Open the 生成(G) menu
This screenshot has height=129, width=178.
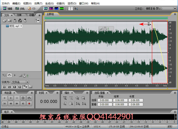coord(49,3)
